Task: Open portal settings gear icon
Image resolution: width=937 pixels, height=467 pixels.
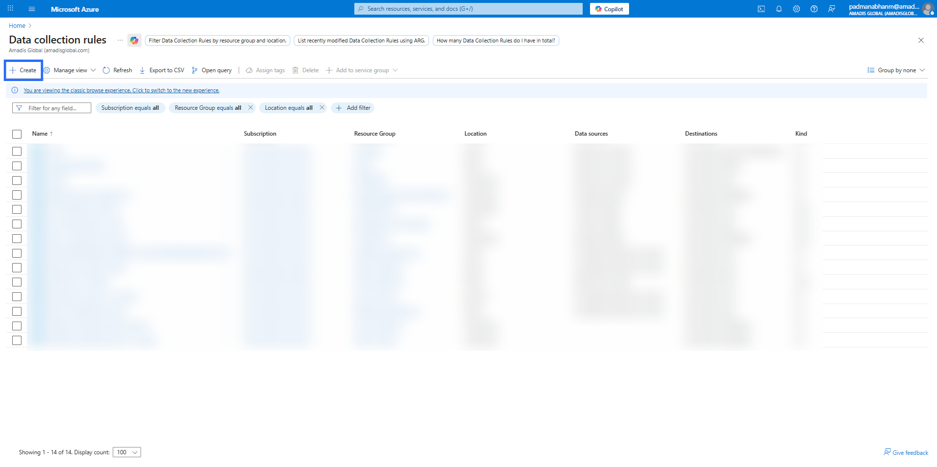Action: [x=796, y=9]
